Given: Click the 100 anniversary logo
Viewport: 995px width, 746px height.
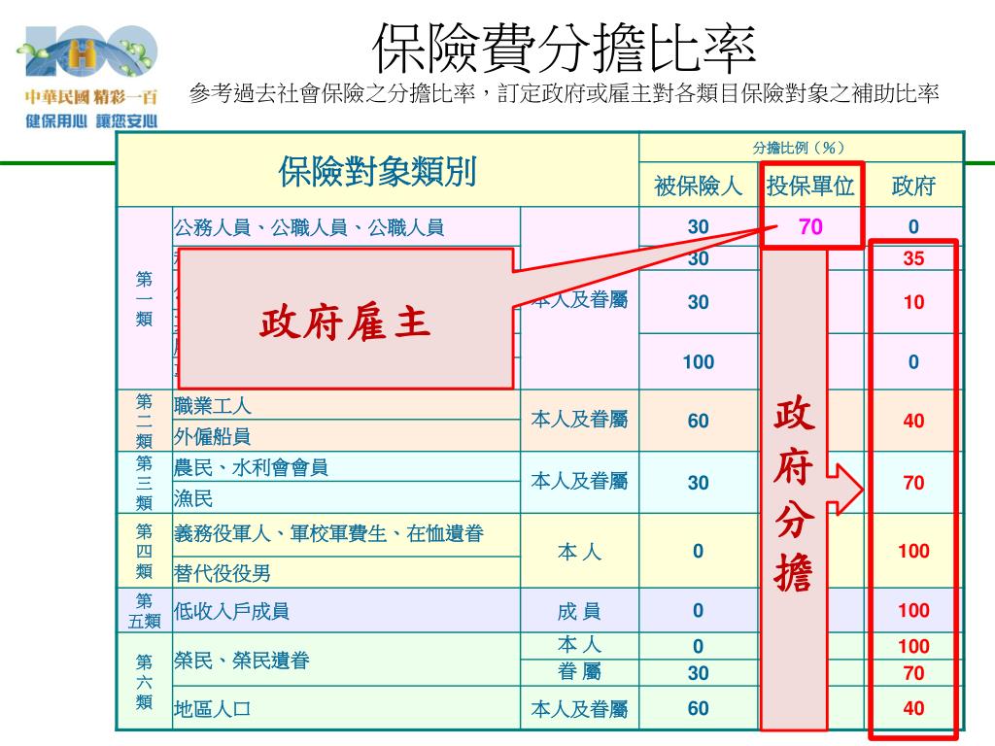Looking at the screenshot, I should point(89,52).
